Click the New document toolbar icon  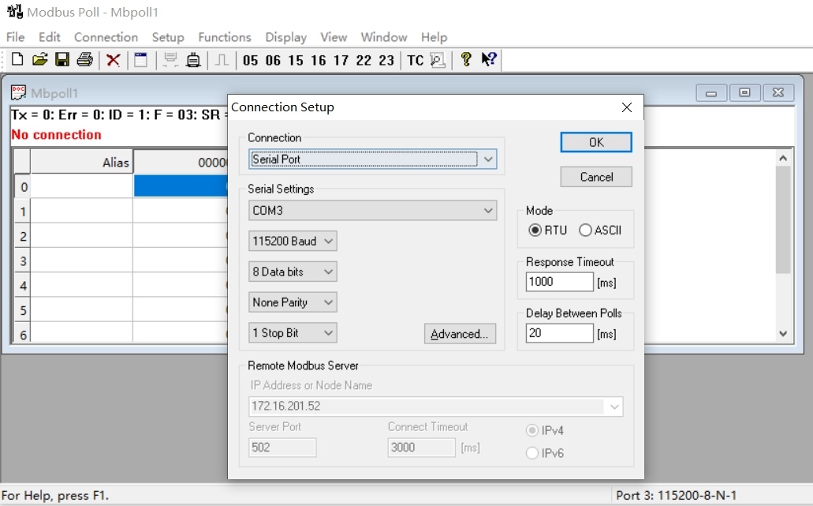17,60
